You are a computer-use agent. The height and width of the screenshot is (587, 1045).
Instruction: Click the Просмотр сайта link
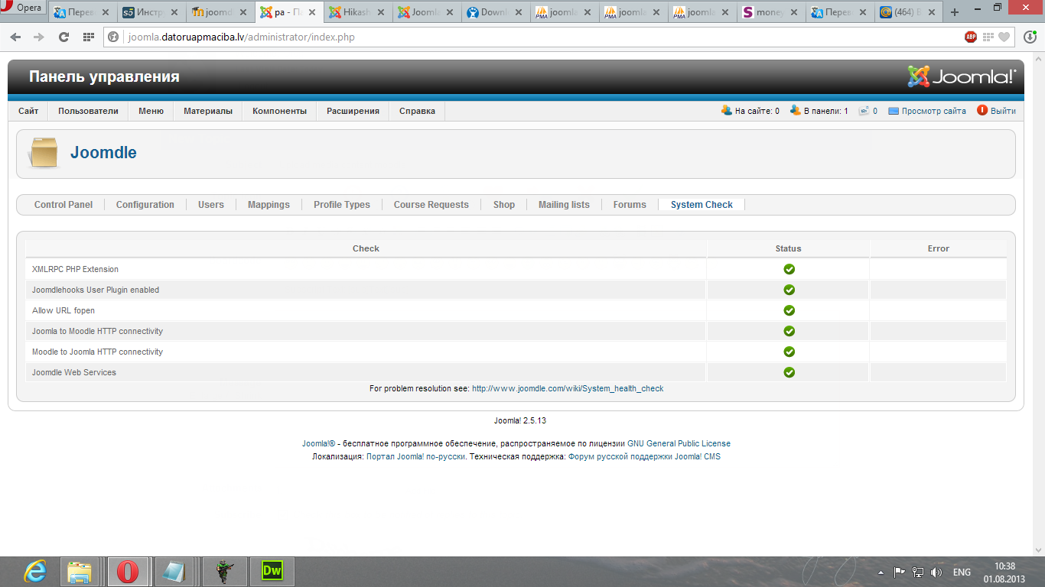(x=933, y=111)
